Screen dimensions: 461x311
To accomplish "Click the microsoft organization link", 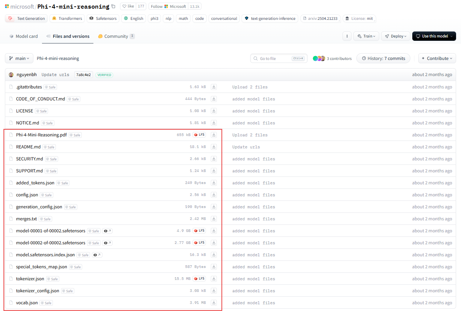I will pos(23,6).
